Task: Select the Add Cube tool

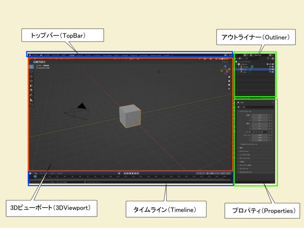Action: coord(31,105)
